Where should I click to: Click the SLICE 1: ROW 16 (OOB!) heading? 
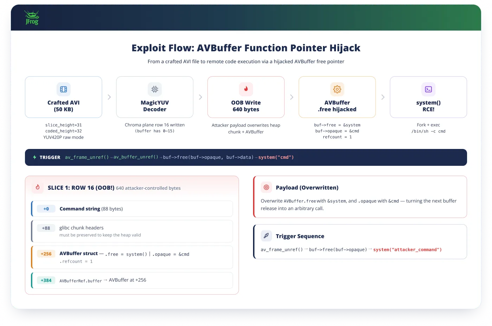(81, 188)
